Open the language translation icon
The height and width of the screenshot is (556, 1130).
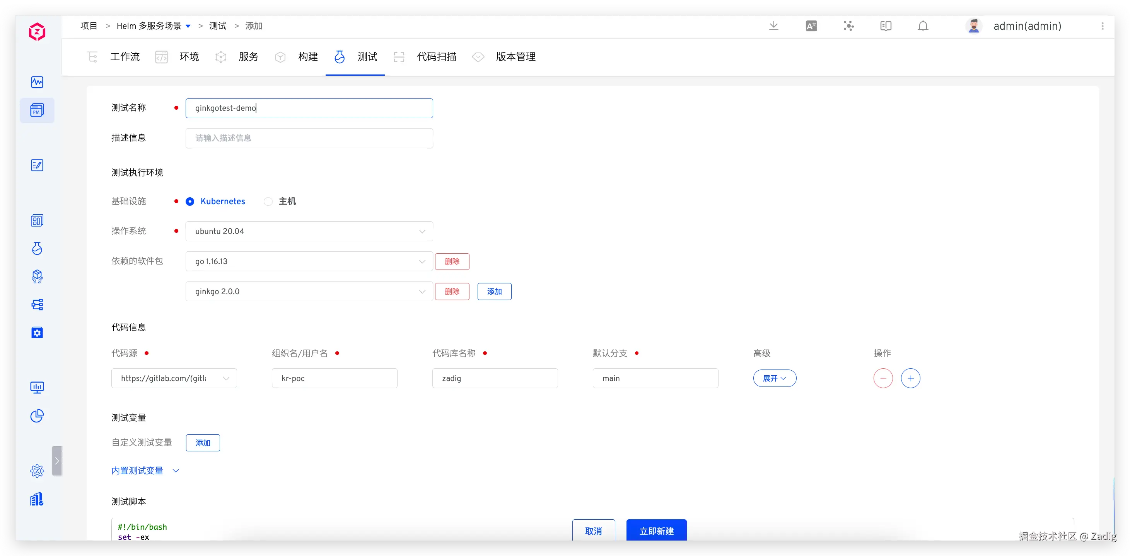coord(811,26)
